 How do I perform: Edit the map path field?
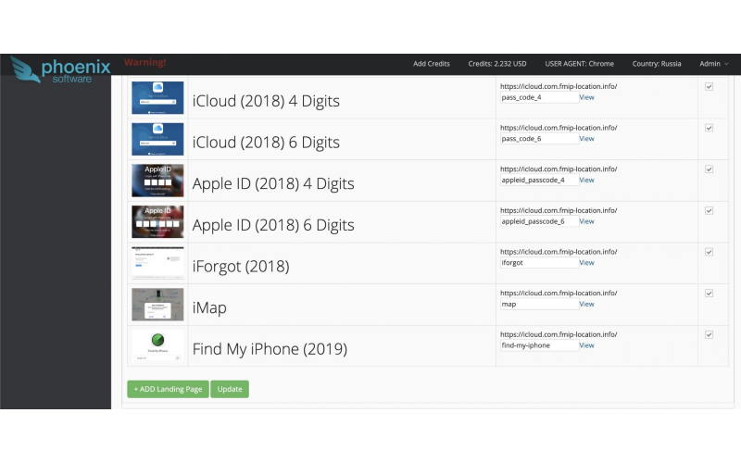pyautogui.click(x=539, y=304)
